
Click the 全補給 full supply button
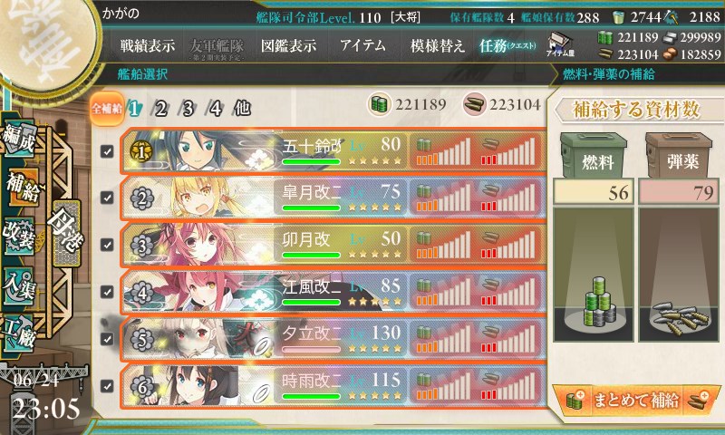pyautogui.click(x=107, y=109)
